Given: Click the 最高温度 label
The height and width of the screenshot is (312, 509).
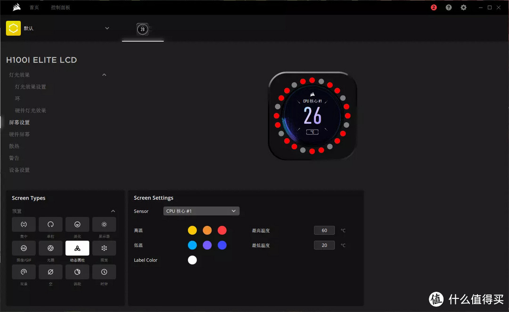Looking at the screenshot, I should click(261, 231).
